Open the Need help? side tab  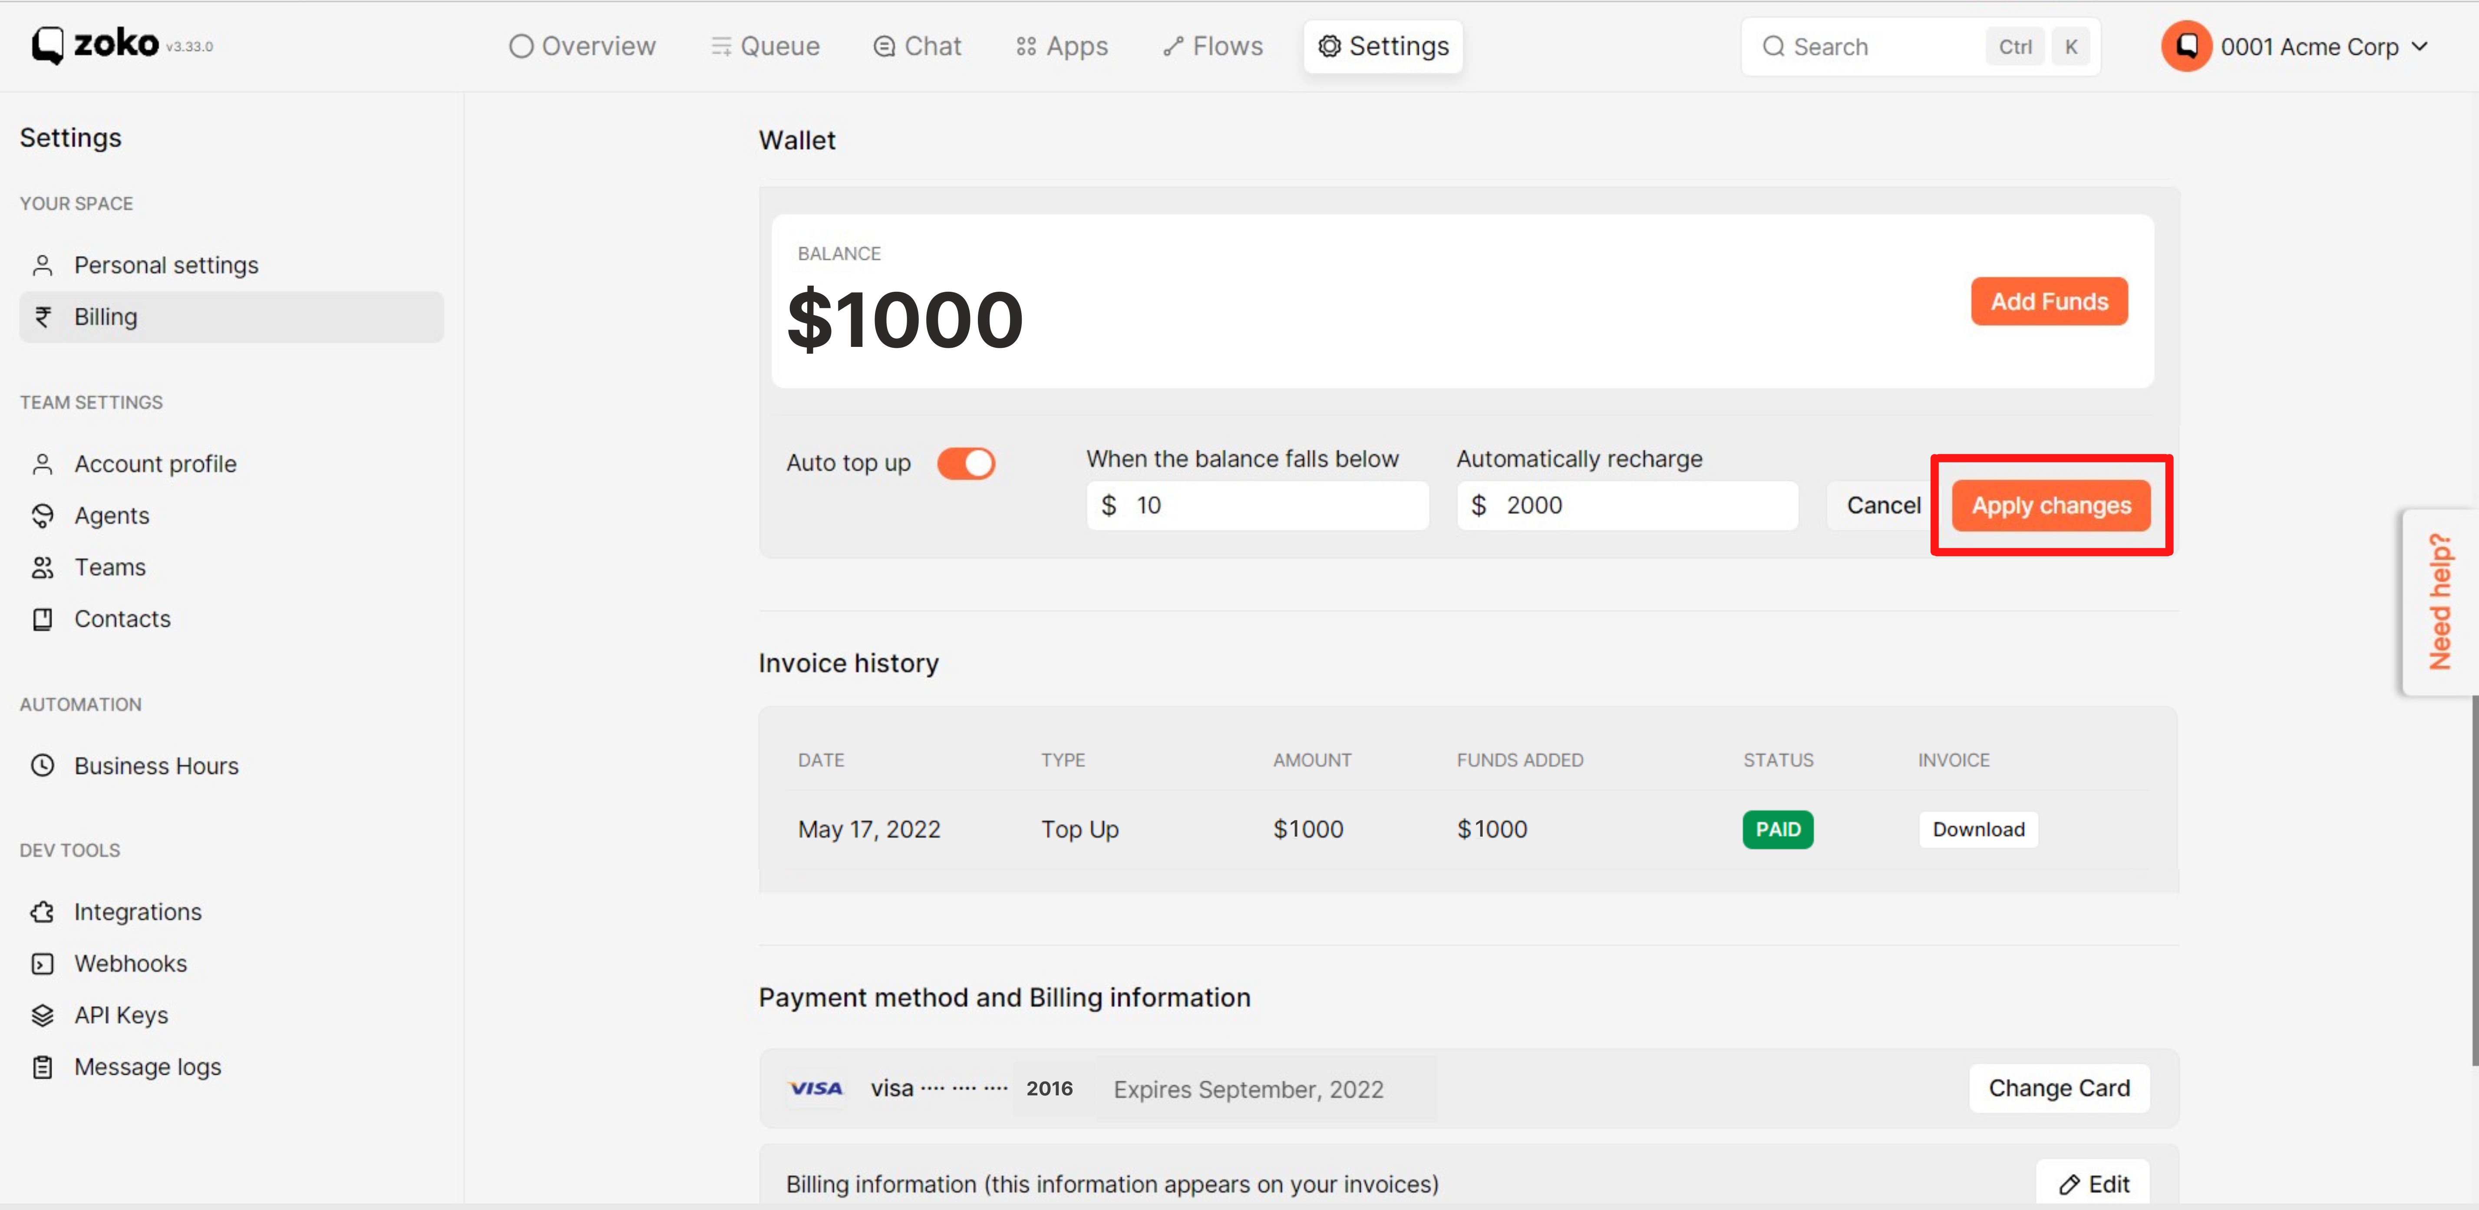click(2439, 601)
